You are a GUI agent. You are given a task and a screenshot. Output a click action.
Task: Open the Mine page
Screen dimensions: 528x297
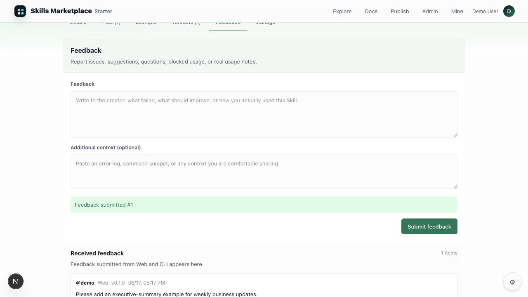(x=457, y=11)
